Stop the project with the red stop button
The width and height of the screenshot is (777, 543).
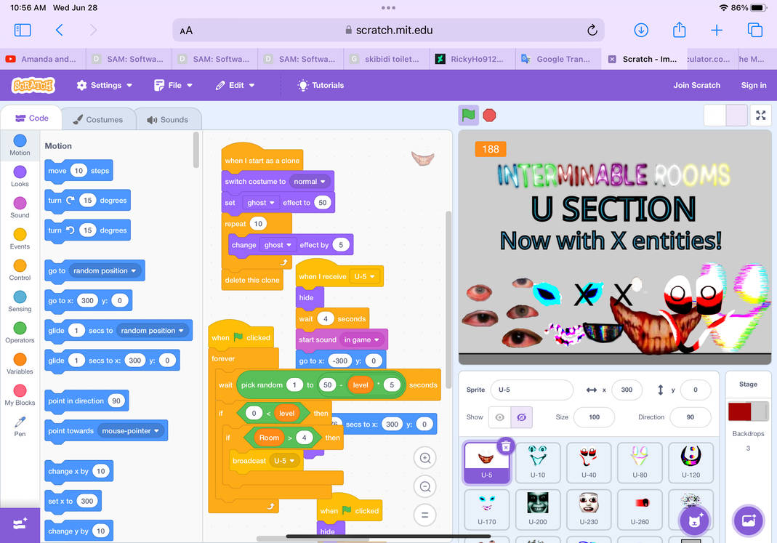489,115
